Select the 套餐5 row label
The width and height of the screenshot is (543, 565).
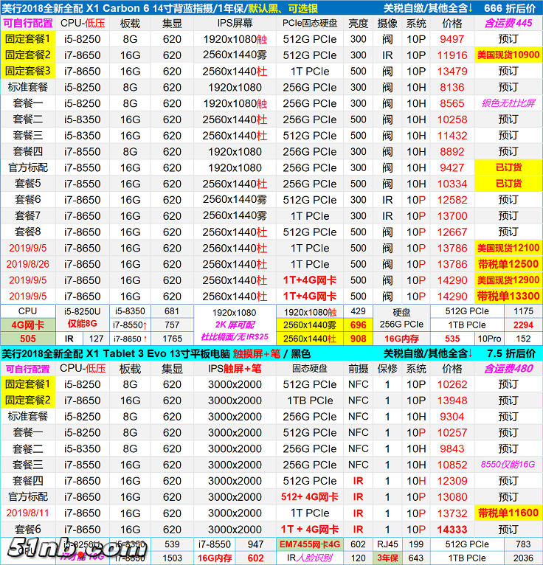(28, 184)
